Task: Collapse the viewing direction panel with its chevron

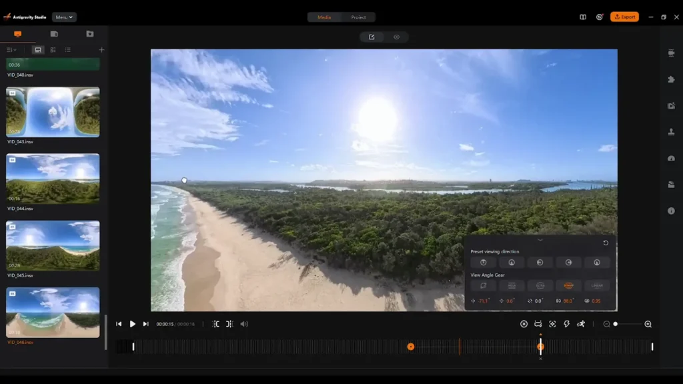Action: click(540, 240)
